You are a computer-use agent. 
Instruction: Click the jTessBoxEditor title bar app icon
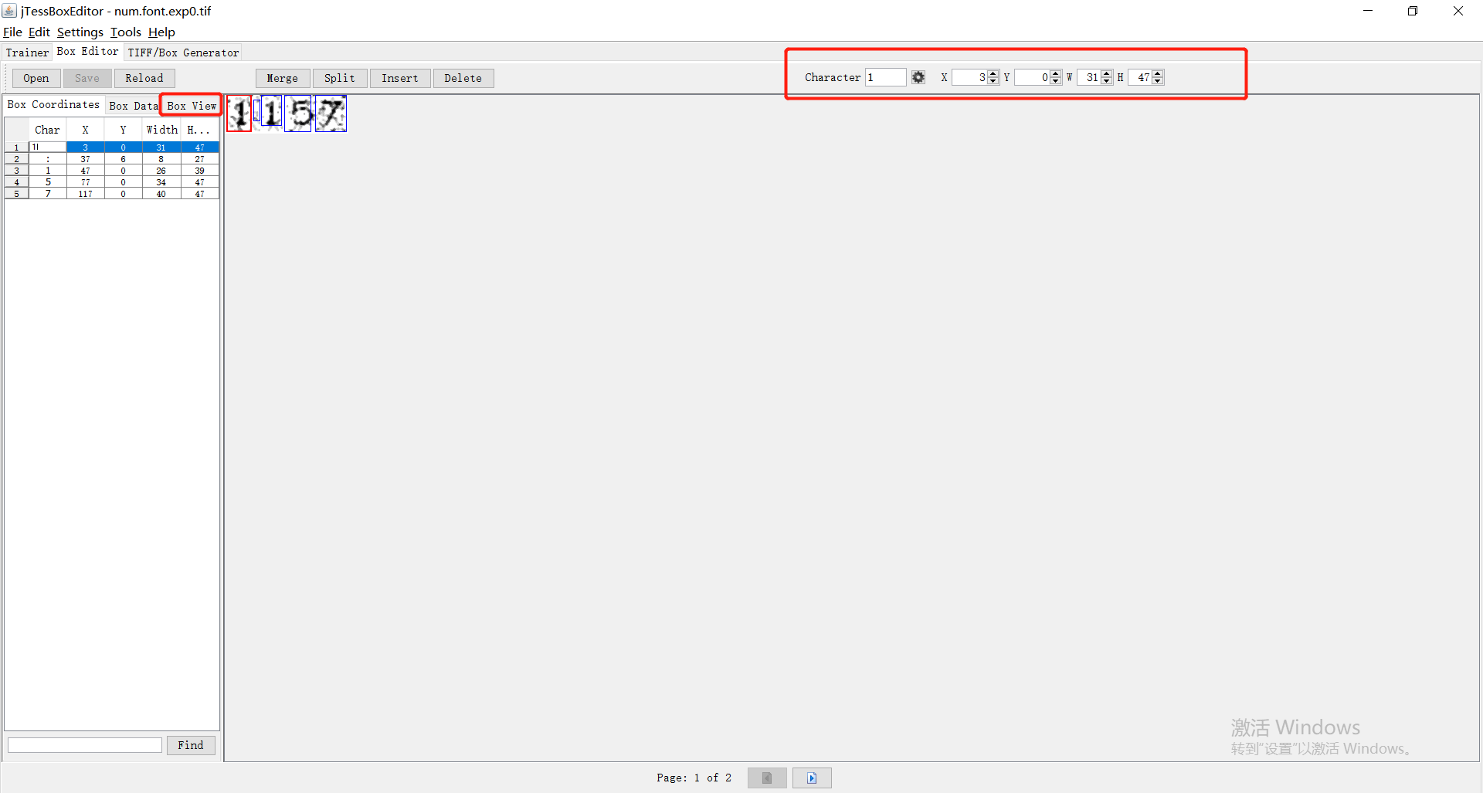click(x=9, y=11)
